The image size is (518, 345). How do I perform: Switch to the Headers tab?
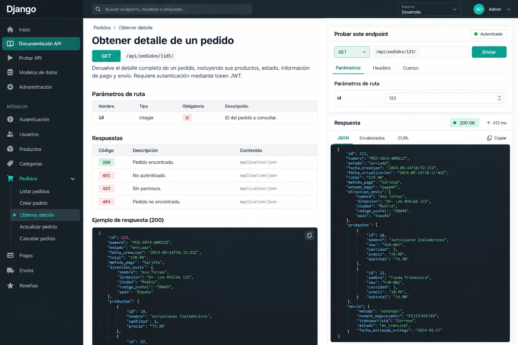point(382,68)
